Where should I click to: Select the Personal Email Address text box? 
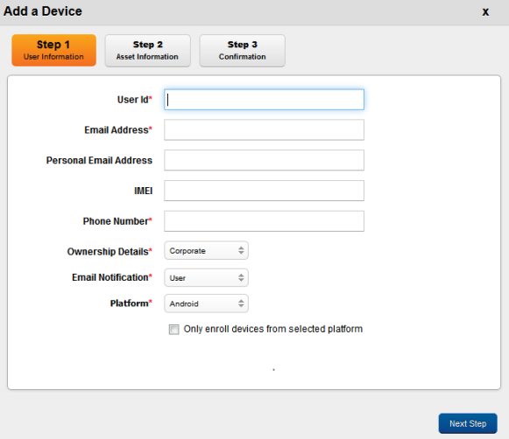pyautogui.click(x=264, y=160)
